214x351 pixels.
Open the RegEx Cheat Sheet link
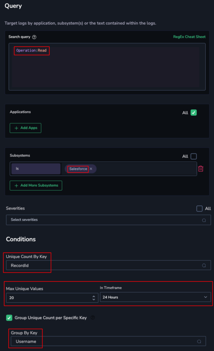click(189, 37)
